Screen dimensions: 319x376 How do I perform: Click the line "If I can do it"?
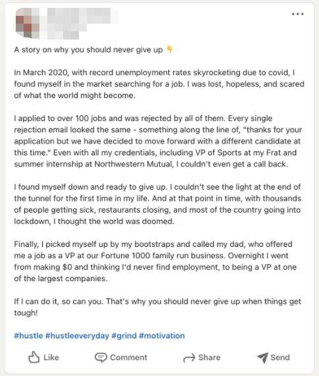coord(157,307)
